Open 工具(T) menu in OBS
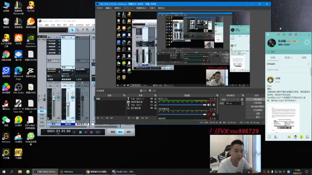This screenshot has width=312, height=175. pos(152,8)
